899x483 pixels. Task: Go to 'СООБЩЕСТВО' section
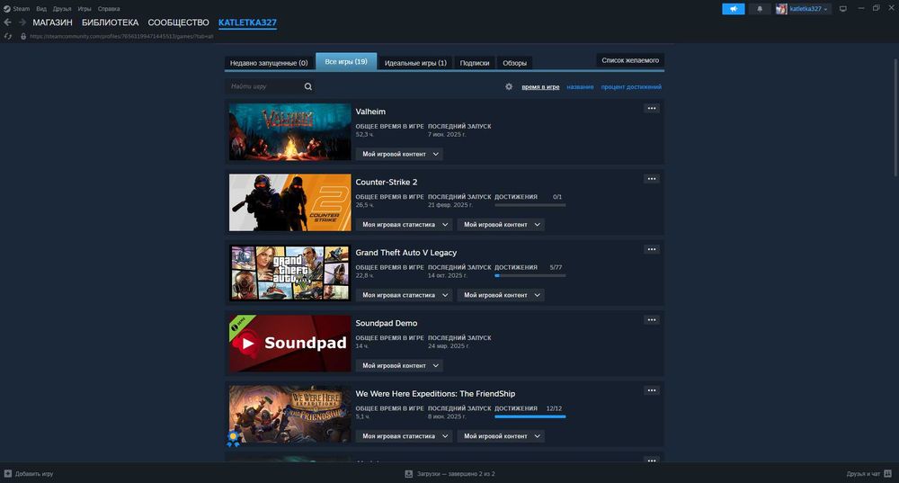tap(178, 22)
